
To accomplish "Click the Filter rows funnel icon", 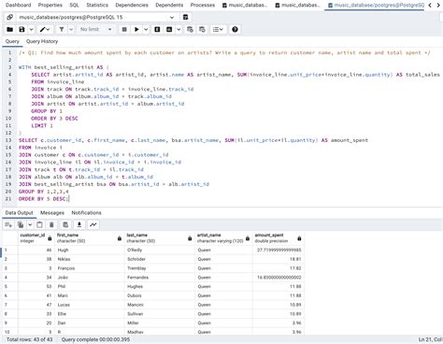I will point(62,29).
